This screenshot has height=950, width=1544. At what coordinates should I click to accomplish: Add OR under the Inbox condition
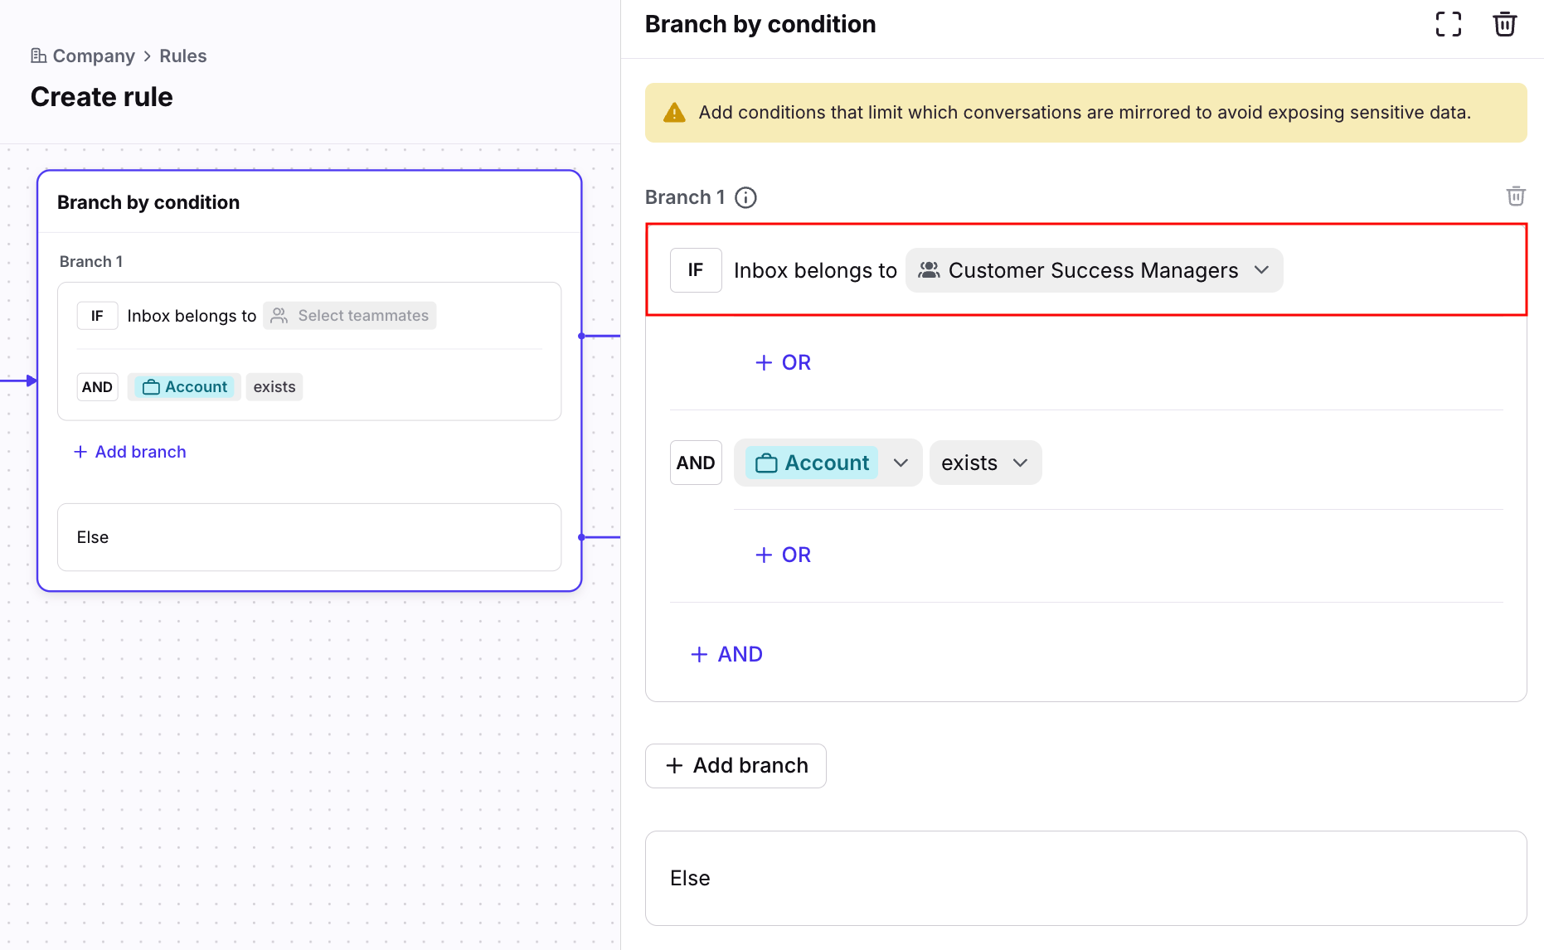pos(783,362)
